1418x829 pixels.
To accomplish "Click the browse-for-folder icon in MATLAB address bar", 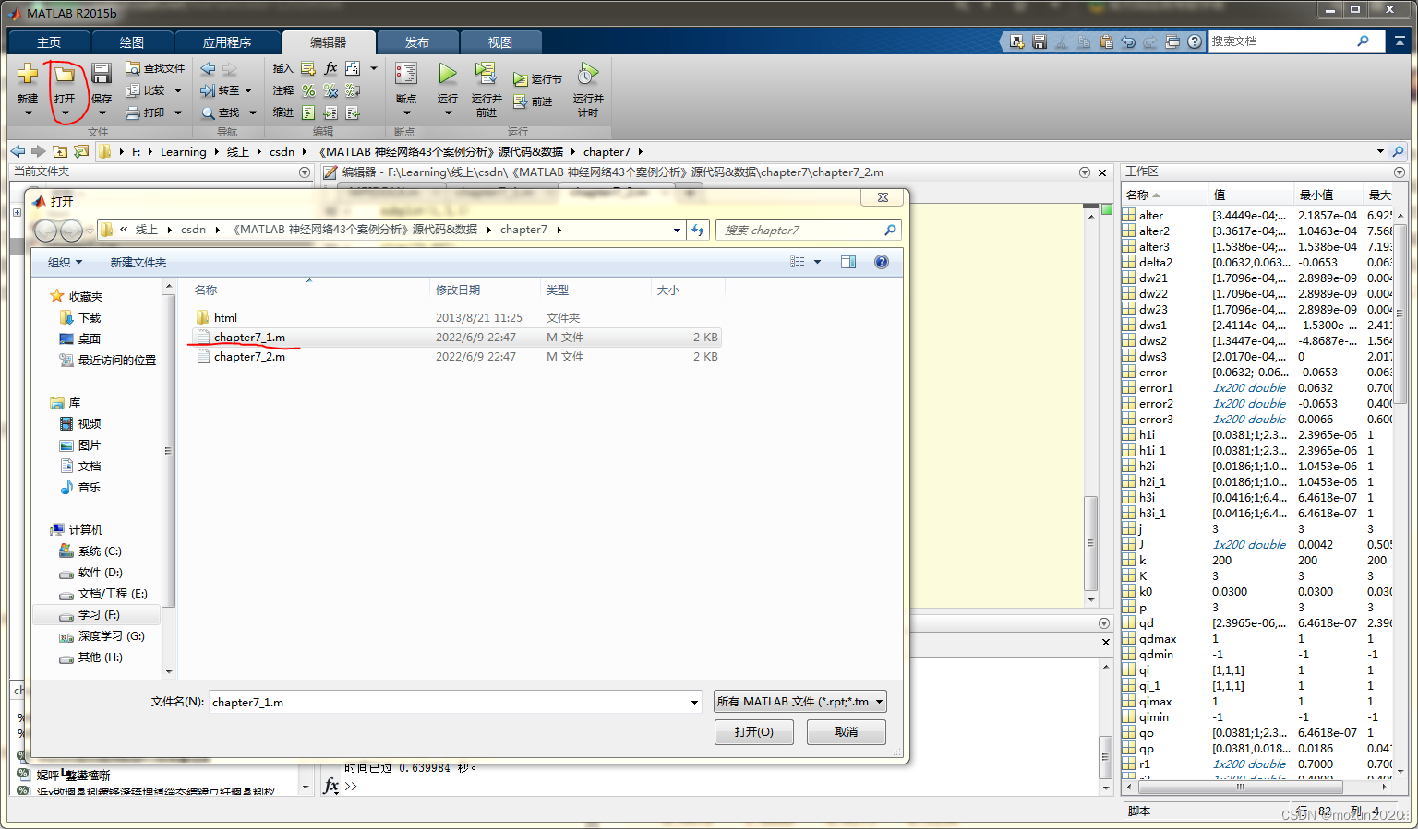I will coord(81,151).
